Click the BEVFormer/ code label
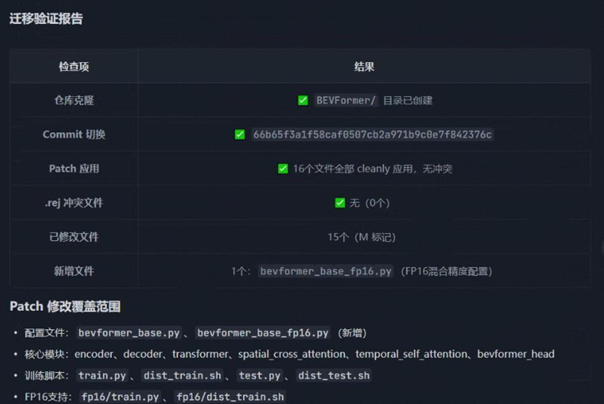This screenshot has width=604, height=404. click(x=346, y=100)
